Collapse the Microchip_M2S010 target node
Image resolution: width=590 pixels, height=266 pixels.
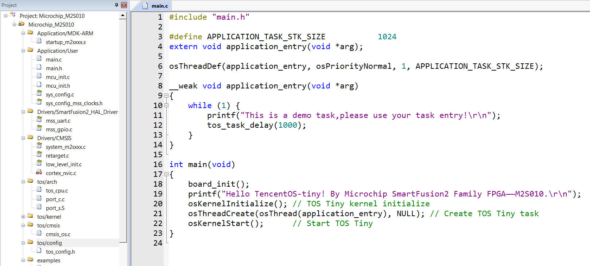15,25
